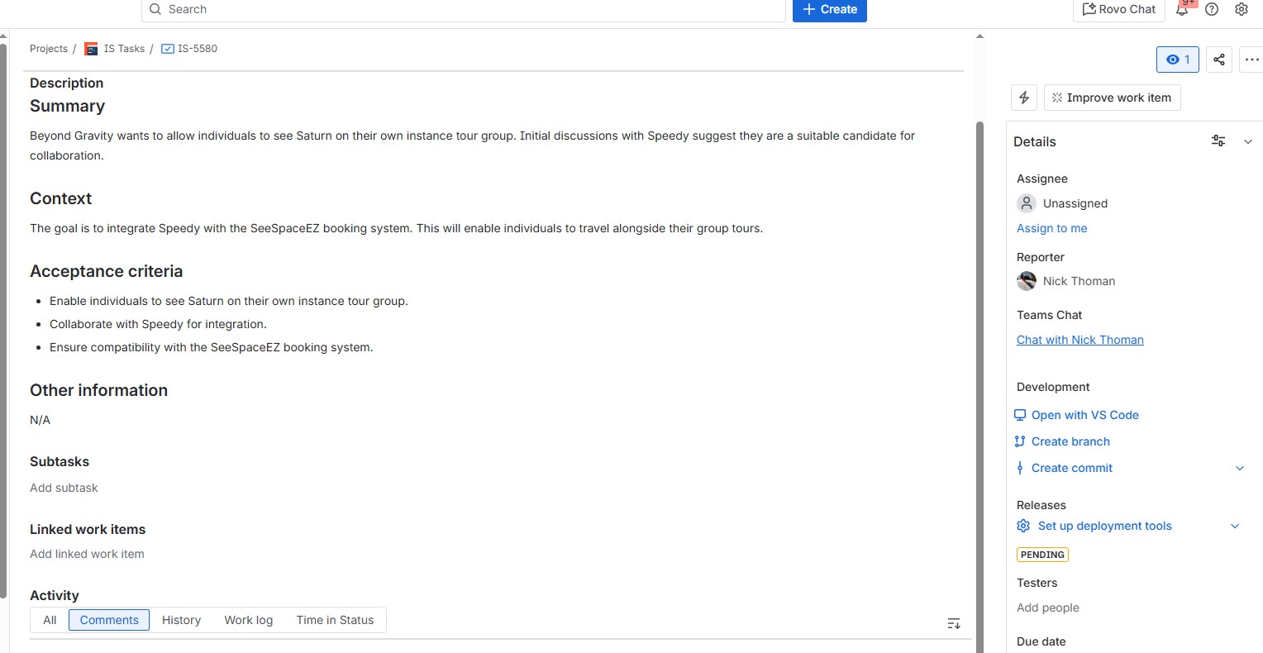This screenshot has height=653, width=1263.
Task: Click the quick actions lightning bolt
Action: click(x=1023, y=97)
